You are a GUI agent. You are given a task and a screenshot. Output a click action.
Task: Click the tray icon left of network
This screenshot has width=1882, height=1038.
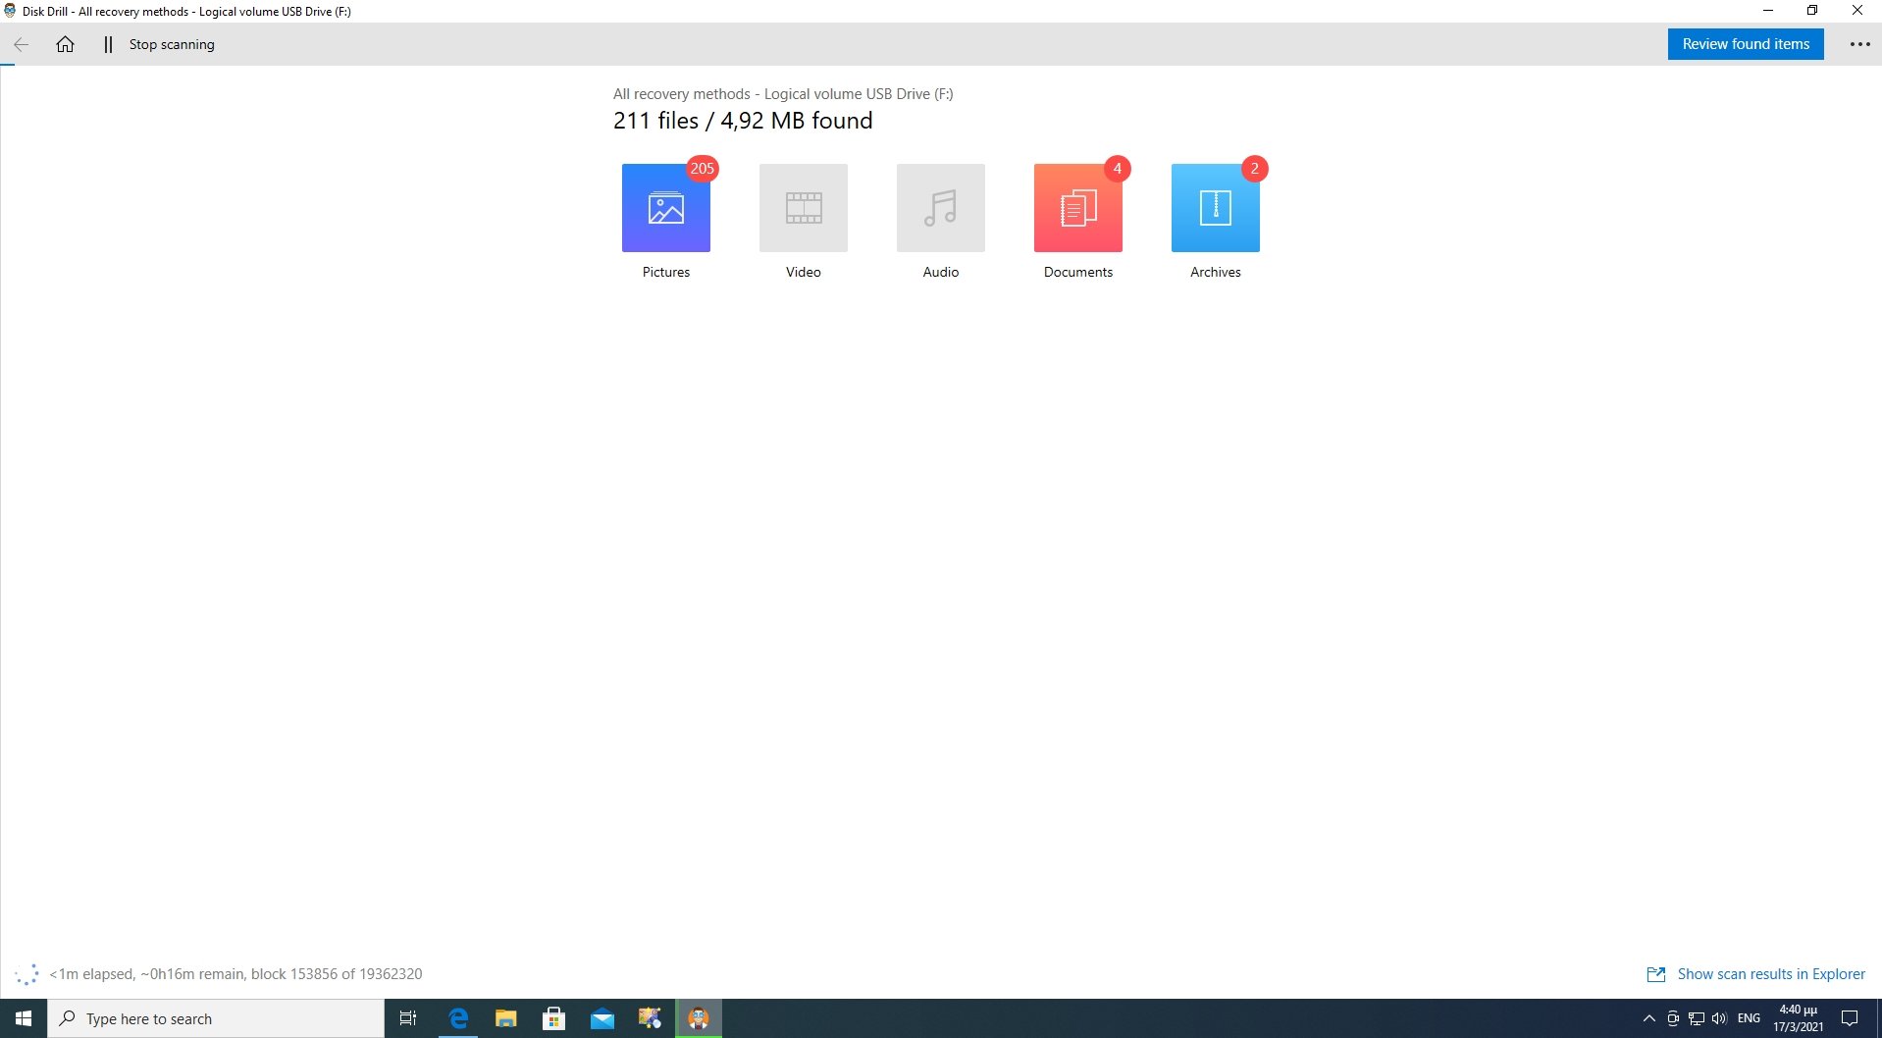coord(1672,1018)
